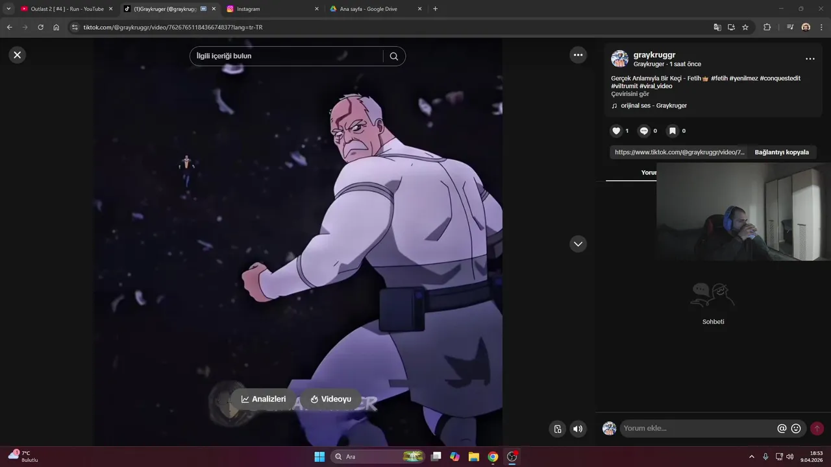Bookmark the video with save icon
The width and height of the screenshot is (831, 467).
point(673,131)
